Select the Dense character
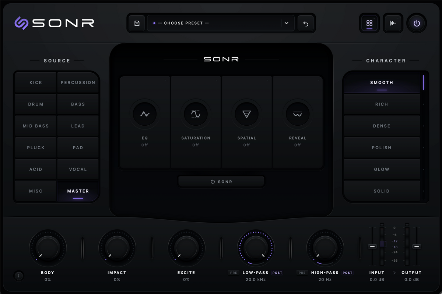Screen dimensions: 442x294 (382, 126)
